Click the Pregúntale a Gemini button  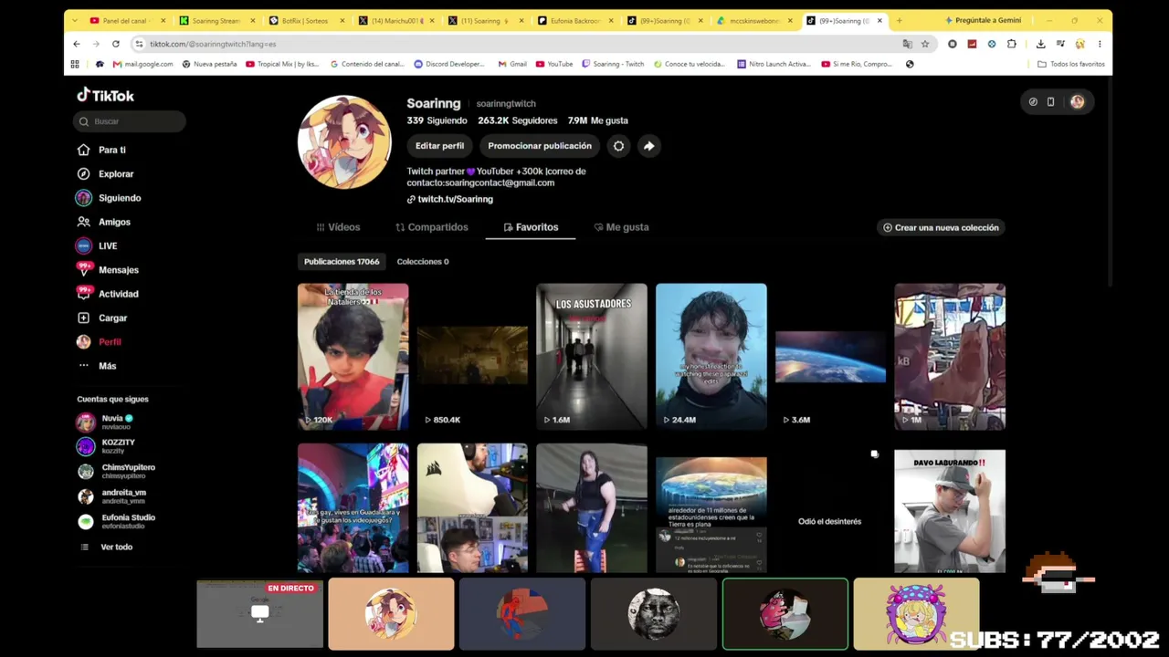983,20
